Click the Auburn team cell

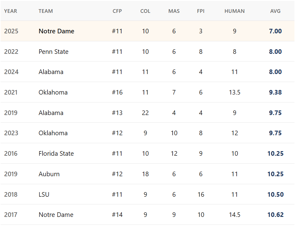click(49, 174)
